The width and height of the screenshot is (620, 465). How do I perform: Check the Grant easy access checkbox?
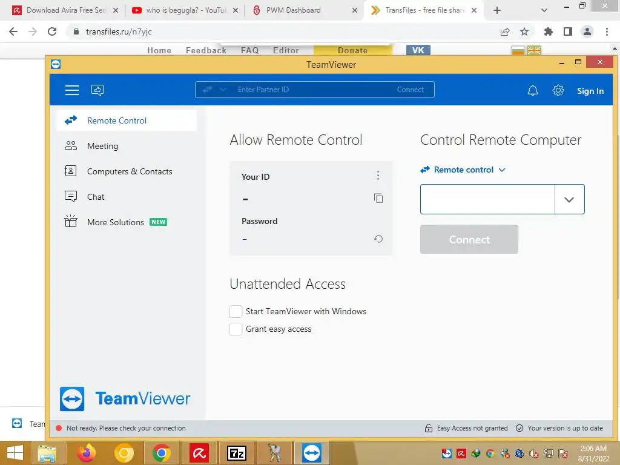[x=236, y=329]
